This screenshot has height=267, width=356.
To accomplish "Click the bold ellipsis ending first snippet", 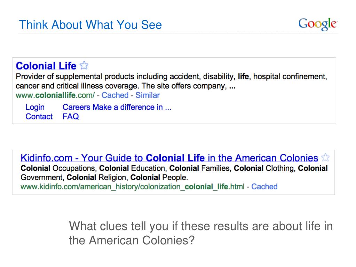I will (x=232, y=87).
